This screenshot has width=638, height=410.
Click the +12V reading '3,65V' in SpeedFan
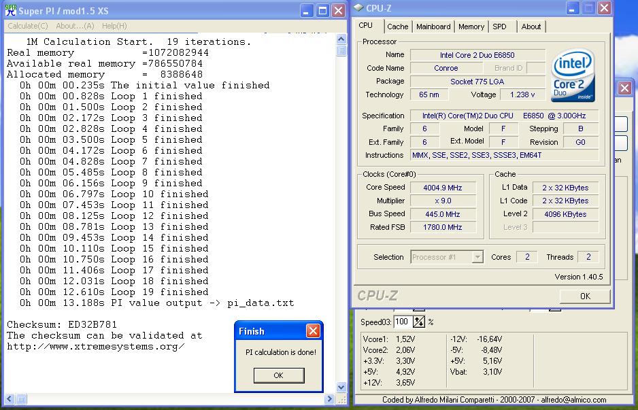405,382
